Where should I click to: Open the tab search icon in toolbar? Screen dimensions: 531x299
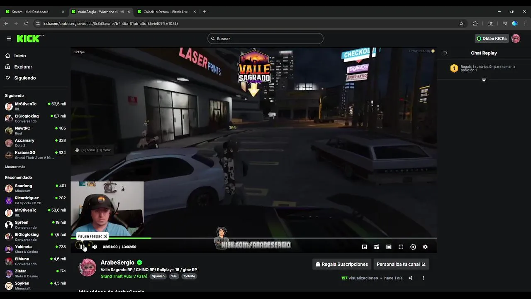click(490, 24)
